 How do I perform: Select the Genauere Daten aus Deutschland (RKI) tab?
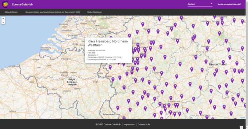tap(53, 12)
